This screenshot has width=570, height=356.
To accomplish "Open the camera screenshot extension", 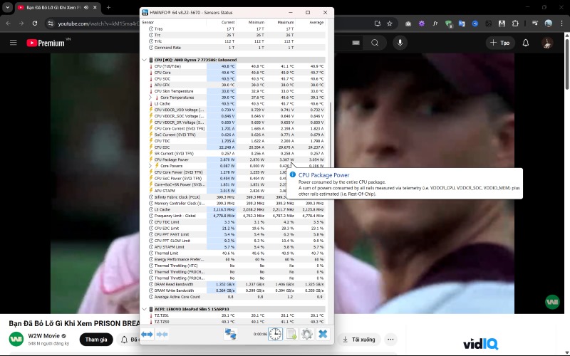I will (408, 23).
